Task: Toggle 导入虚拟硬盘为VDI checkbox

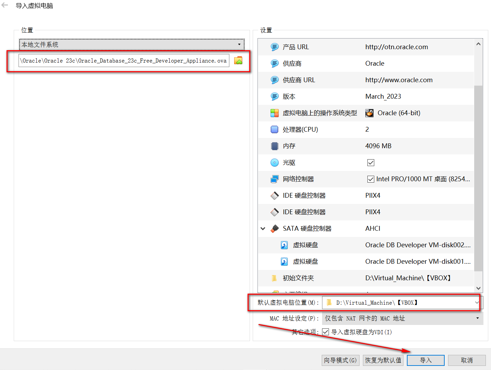Action: 326,332
